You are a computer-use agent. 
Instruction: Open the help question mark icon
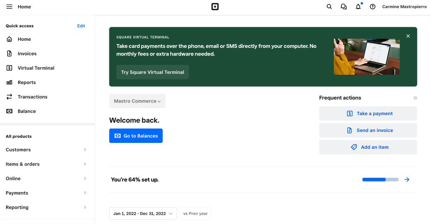[372, 7]
